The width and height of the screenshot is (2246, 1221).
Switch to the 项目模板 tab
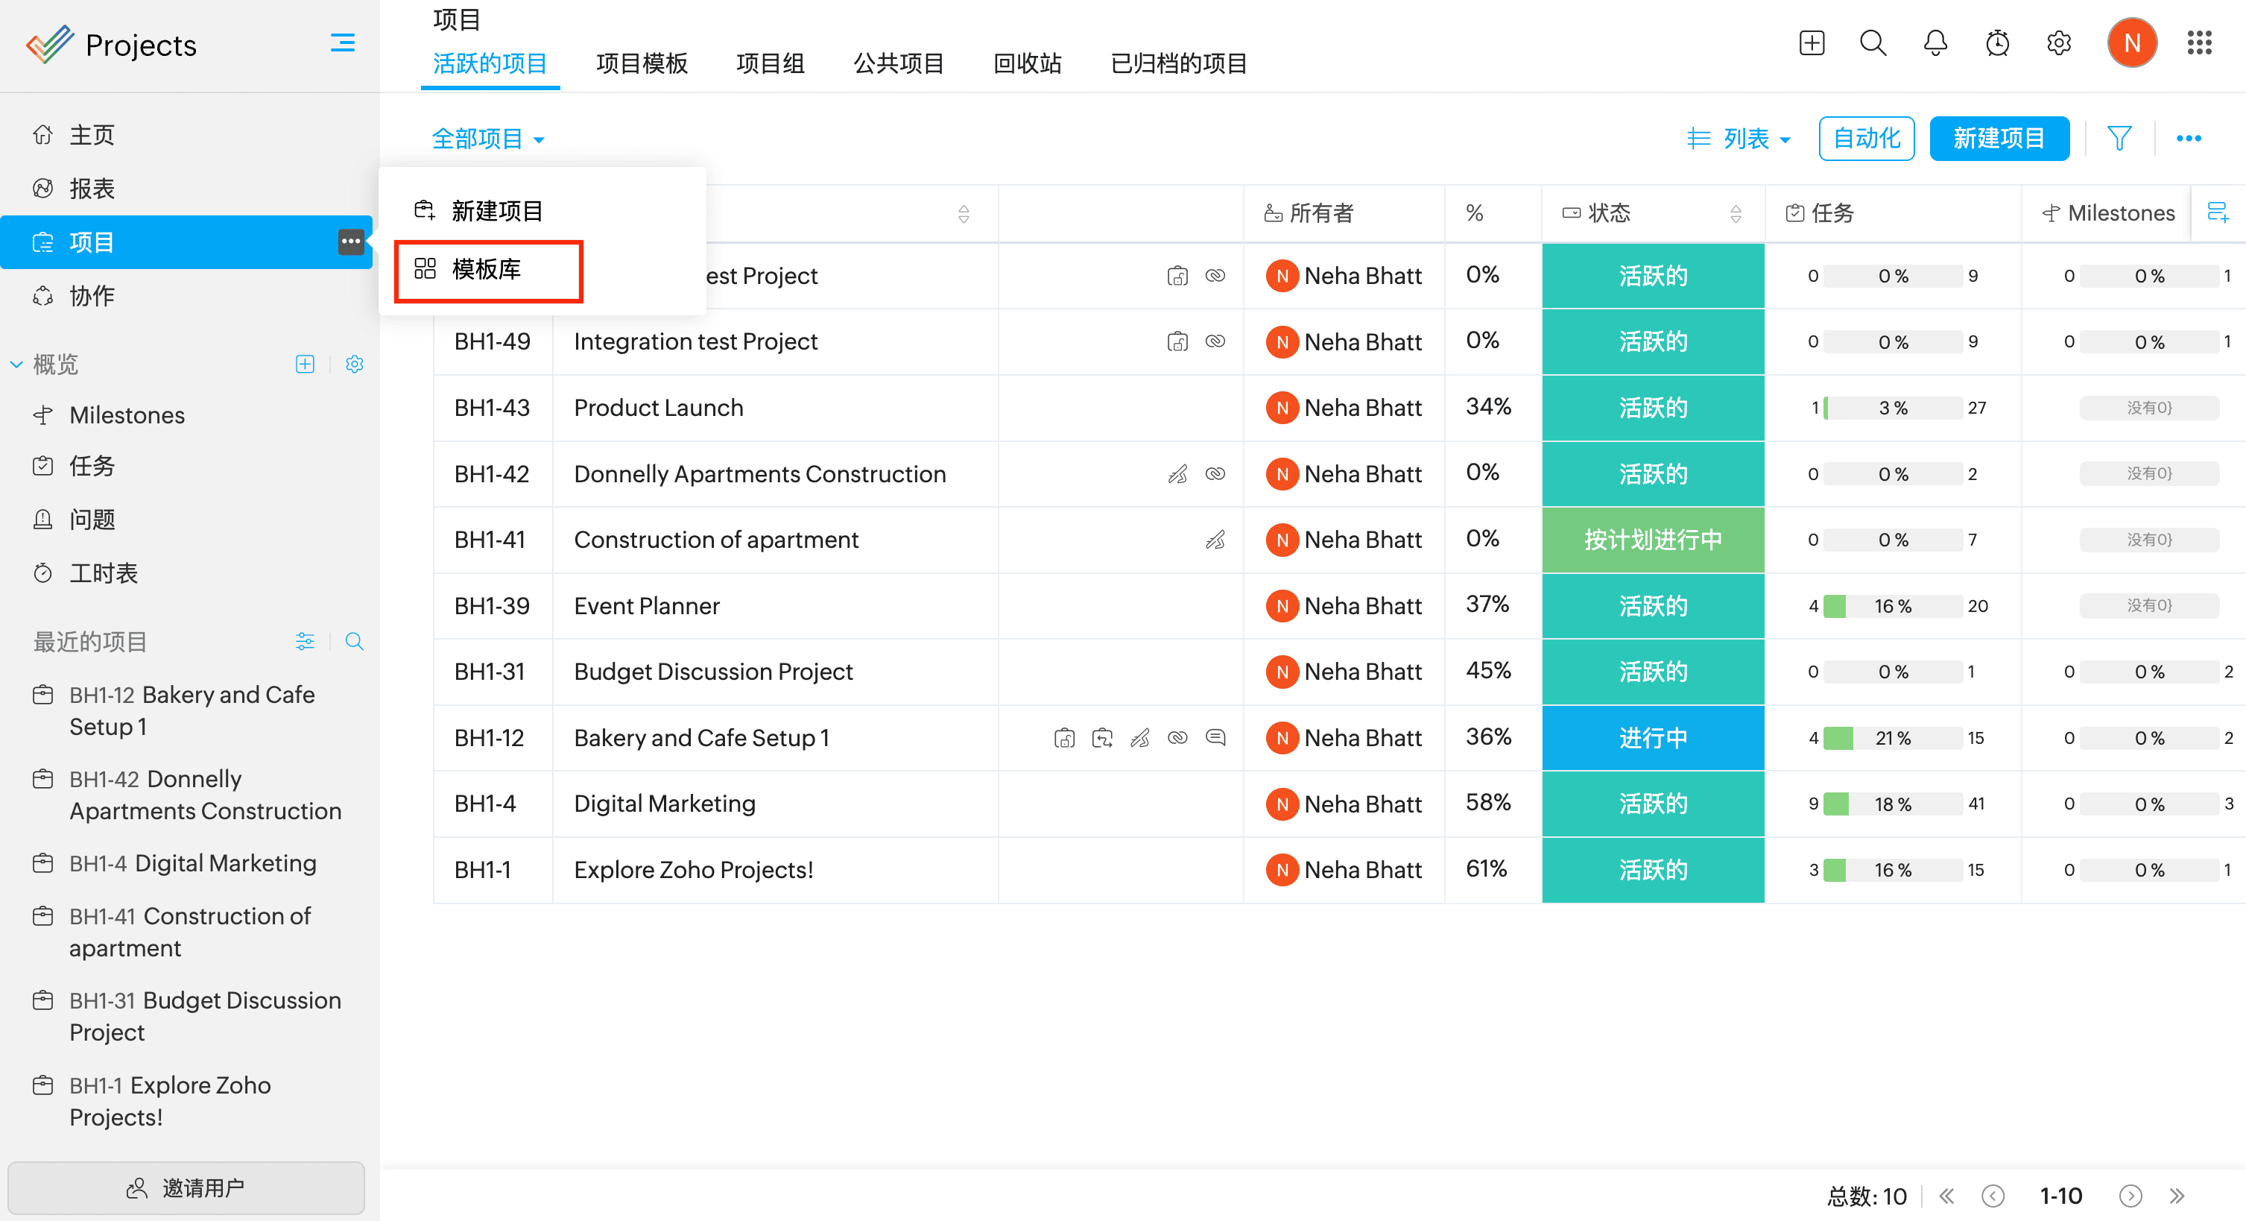click(x=642, y=63)
